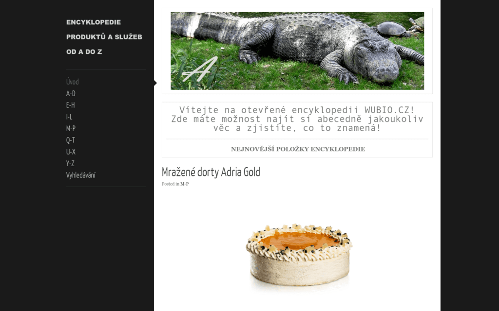Screen dimensions: 499x311
Task: Click the Vítejte na otevřené encyklopedii welcome text
Action: 297,119
